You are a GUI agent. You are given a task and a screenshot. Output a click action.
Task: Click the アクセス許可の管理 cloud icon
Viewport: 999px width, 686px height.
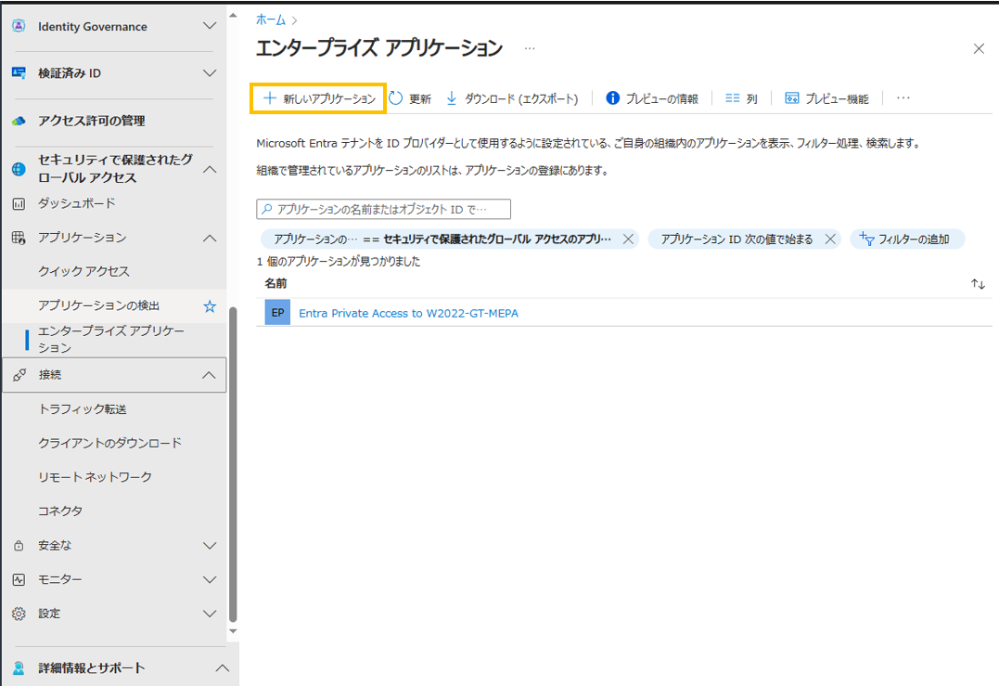[x=19, y=121]
